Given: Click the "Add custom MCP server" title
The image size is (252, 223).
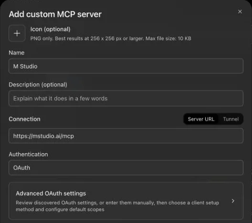Looking at the screenshot, I should pos(55,14).
